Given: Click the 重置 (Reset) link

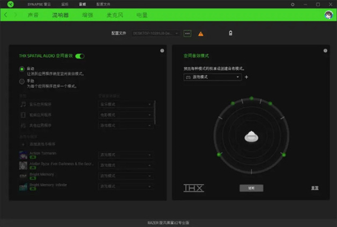Looking at the screenshot, I should pos(315,188).
